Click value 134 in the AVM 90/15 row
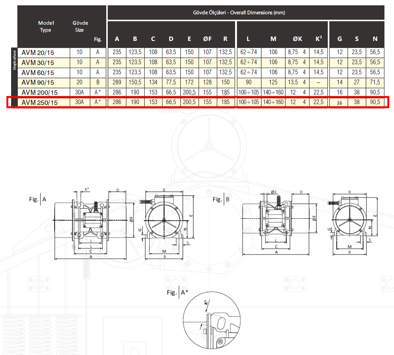The height and width of the screenshot is (355, 394). click(153, 82)
